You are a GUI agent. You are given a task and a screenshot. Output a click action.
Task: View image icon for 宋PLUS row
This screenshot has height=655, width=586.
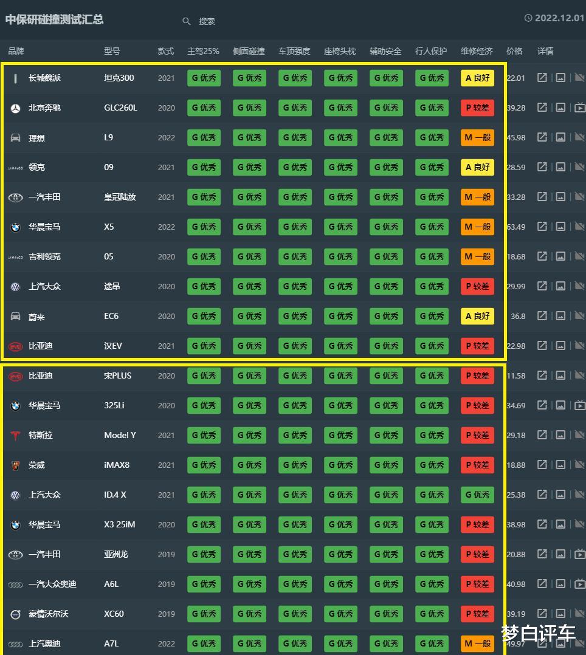coord(560,375)
